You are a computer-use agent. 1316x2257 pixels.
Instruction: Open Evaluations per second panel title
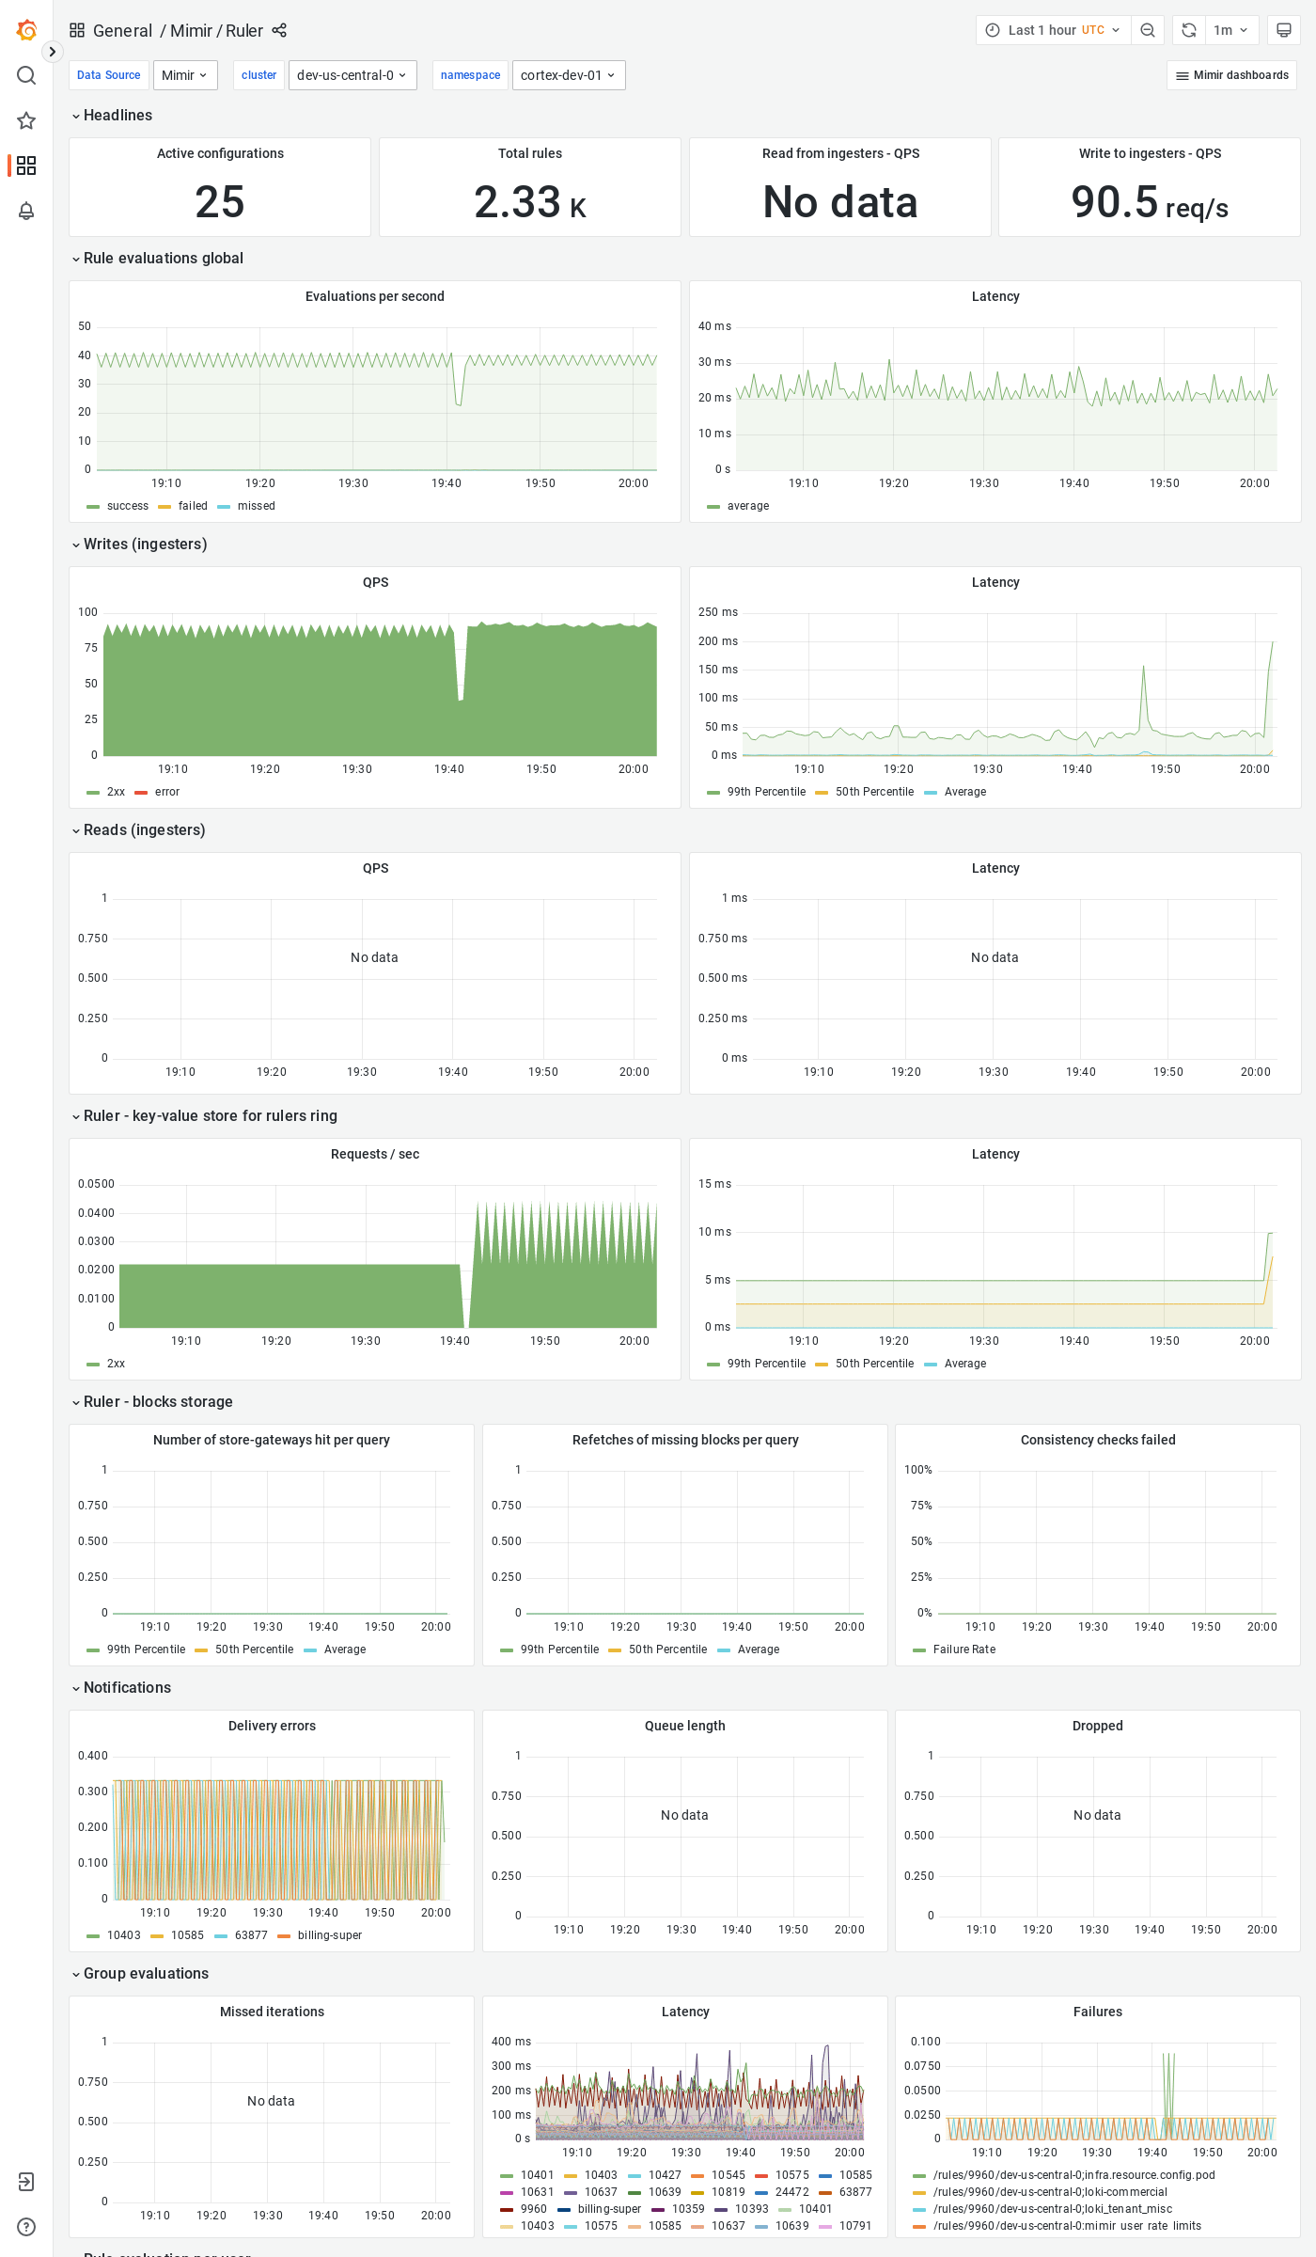(374, 296)
